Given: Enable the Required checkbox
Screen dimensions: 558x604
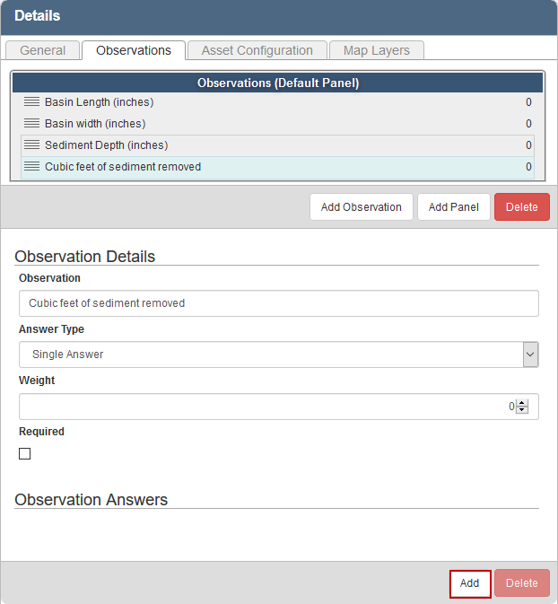Looking at the screenshot, I should tap(25, 454).
